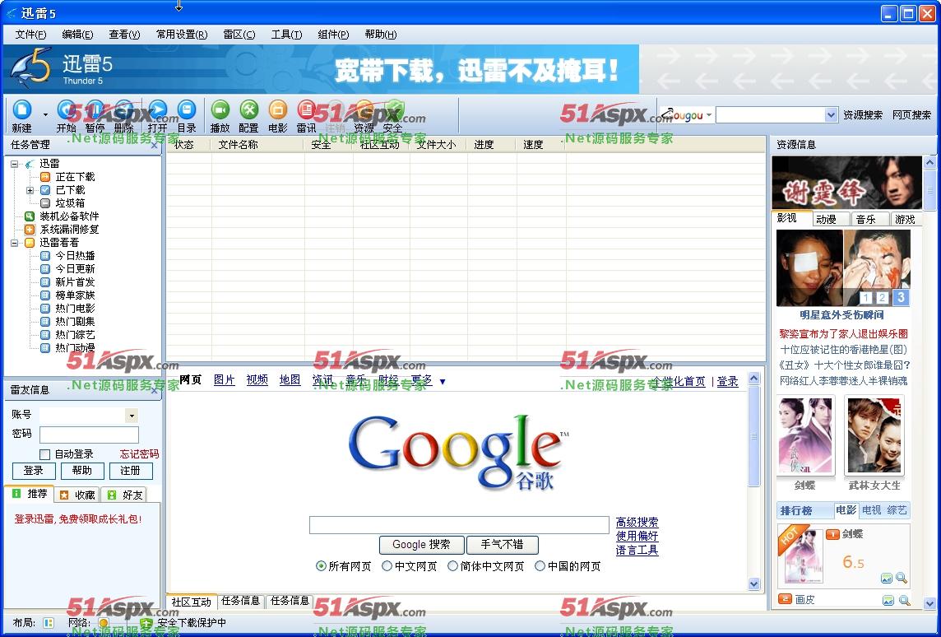Viewport: 941px width, 637px height.
Task: Collapse the 迅雷看看 tree node
Action: tap(15, 243)
